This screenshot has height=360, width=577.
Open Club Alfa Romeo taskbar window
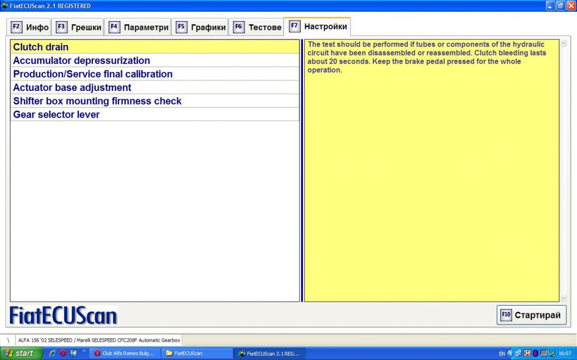(125, 353)
